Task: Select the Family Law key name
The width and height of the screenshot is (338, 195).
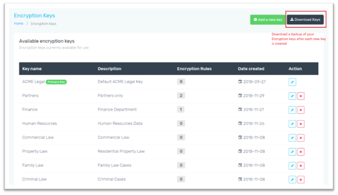Action: coord(33,165)
